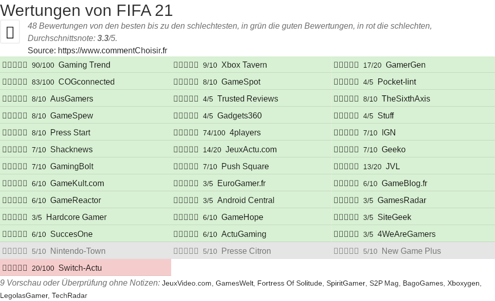Open the Presse Citron review entry
This screenshot has width=495, height=301.
[246, 251]
